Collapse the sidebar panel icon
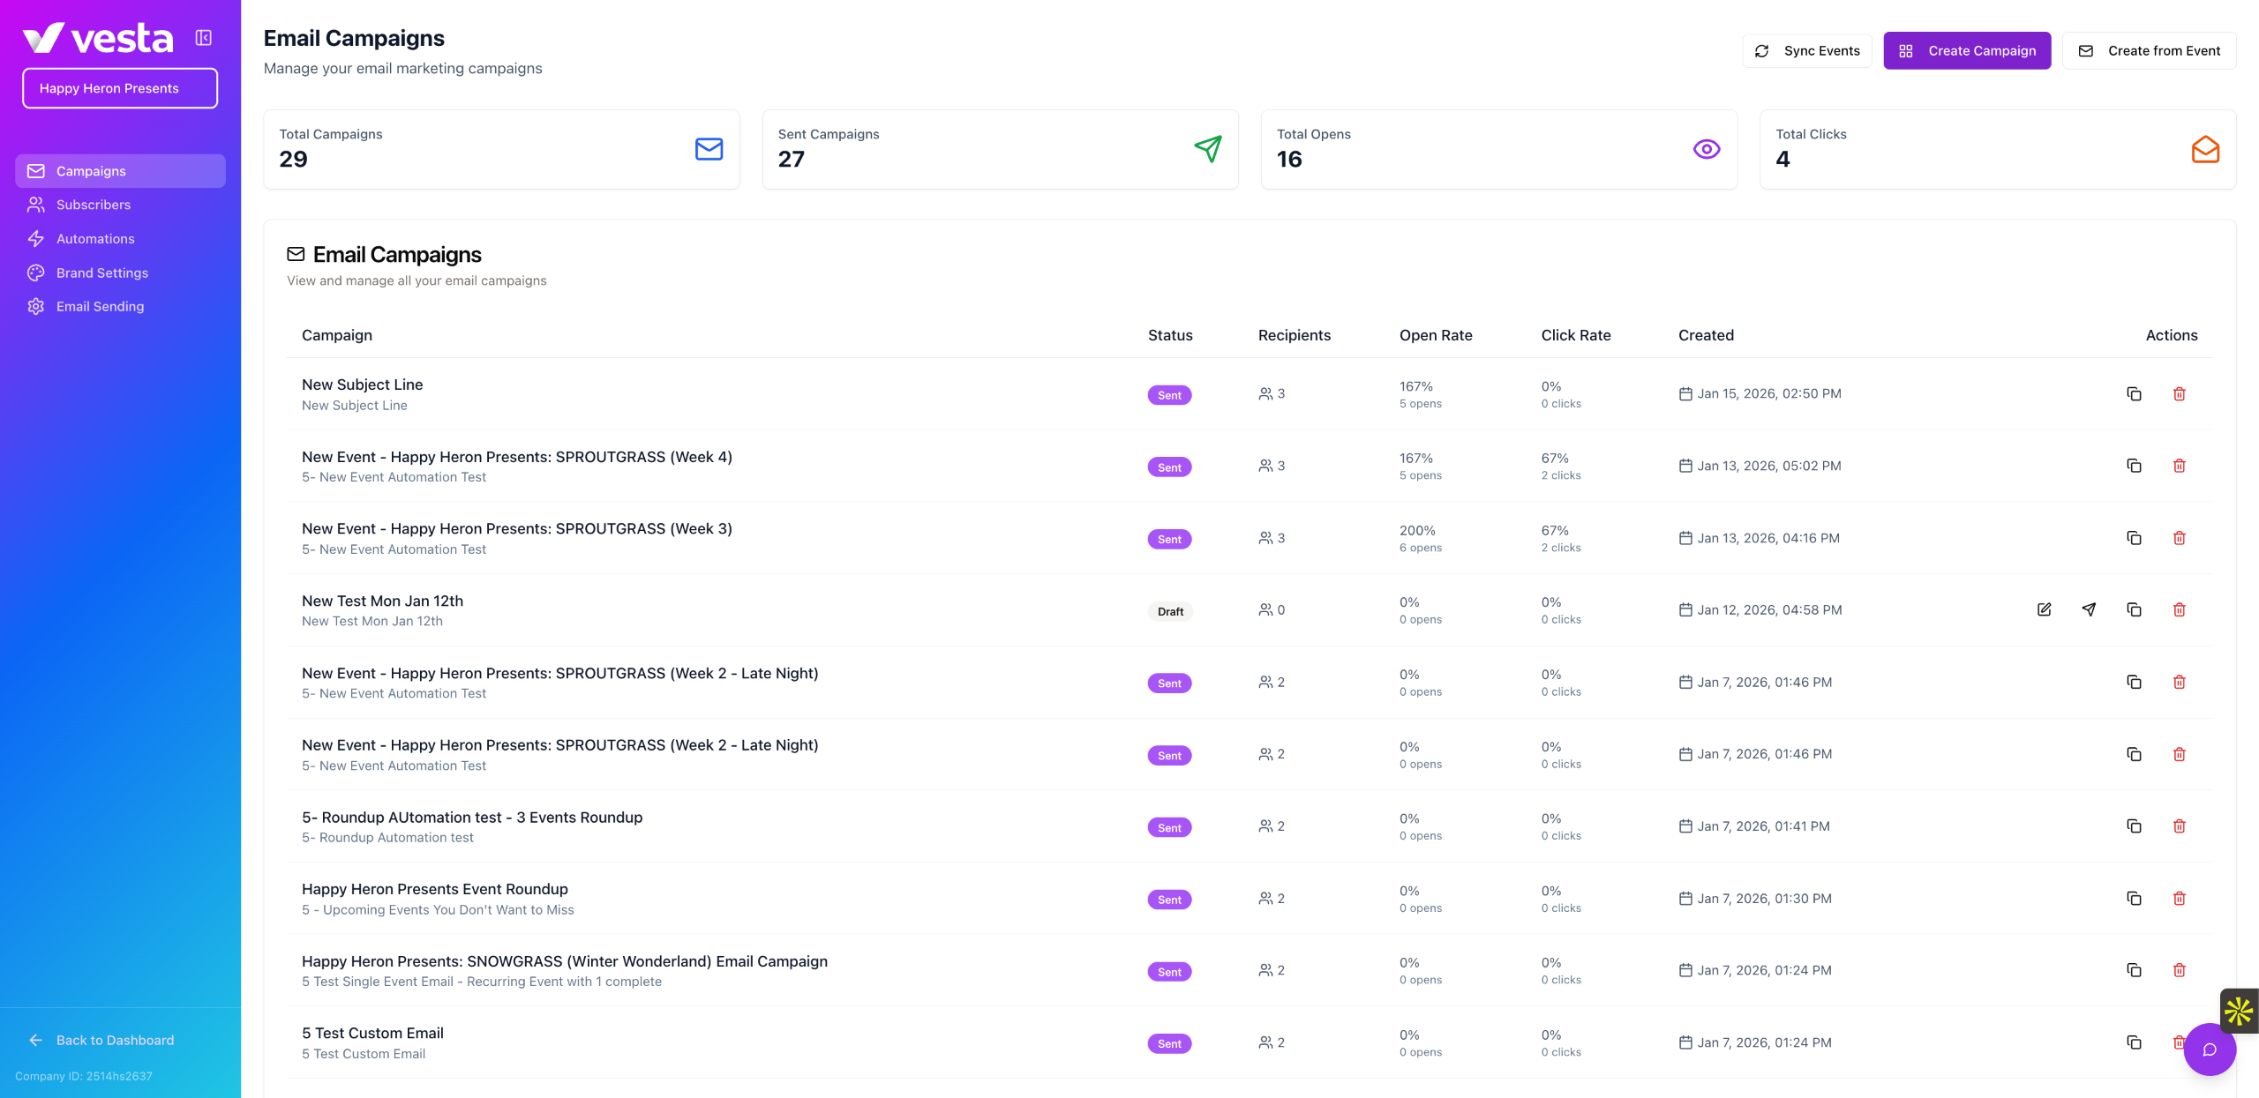Image resolution: width=2259 pixels, height=1098 pixels. click(204, 38)
